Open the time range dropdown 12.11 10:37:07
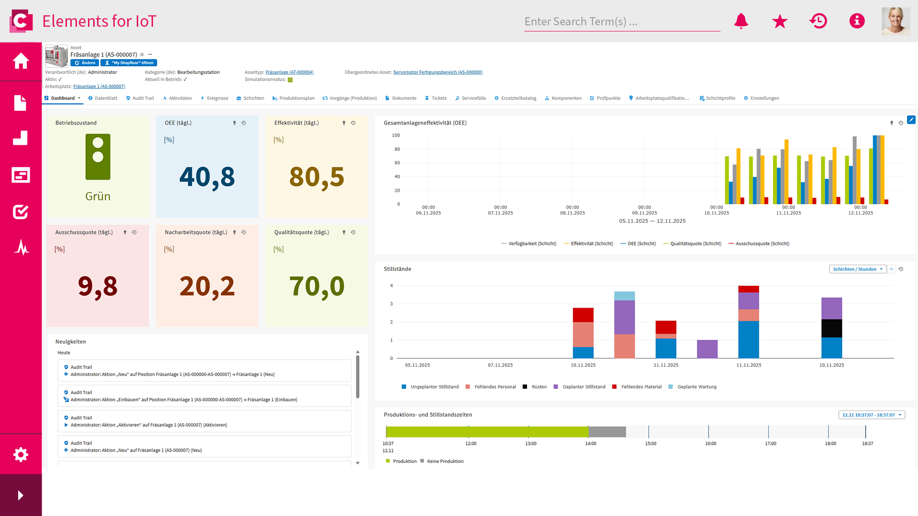This screenshot has width=918, height=516. tap(871, 415)
